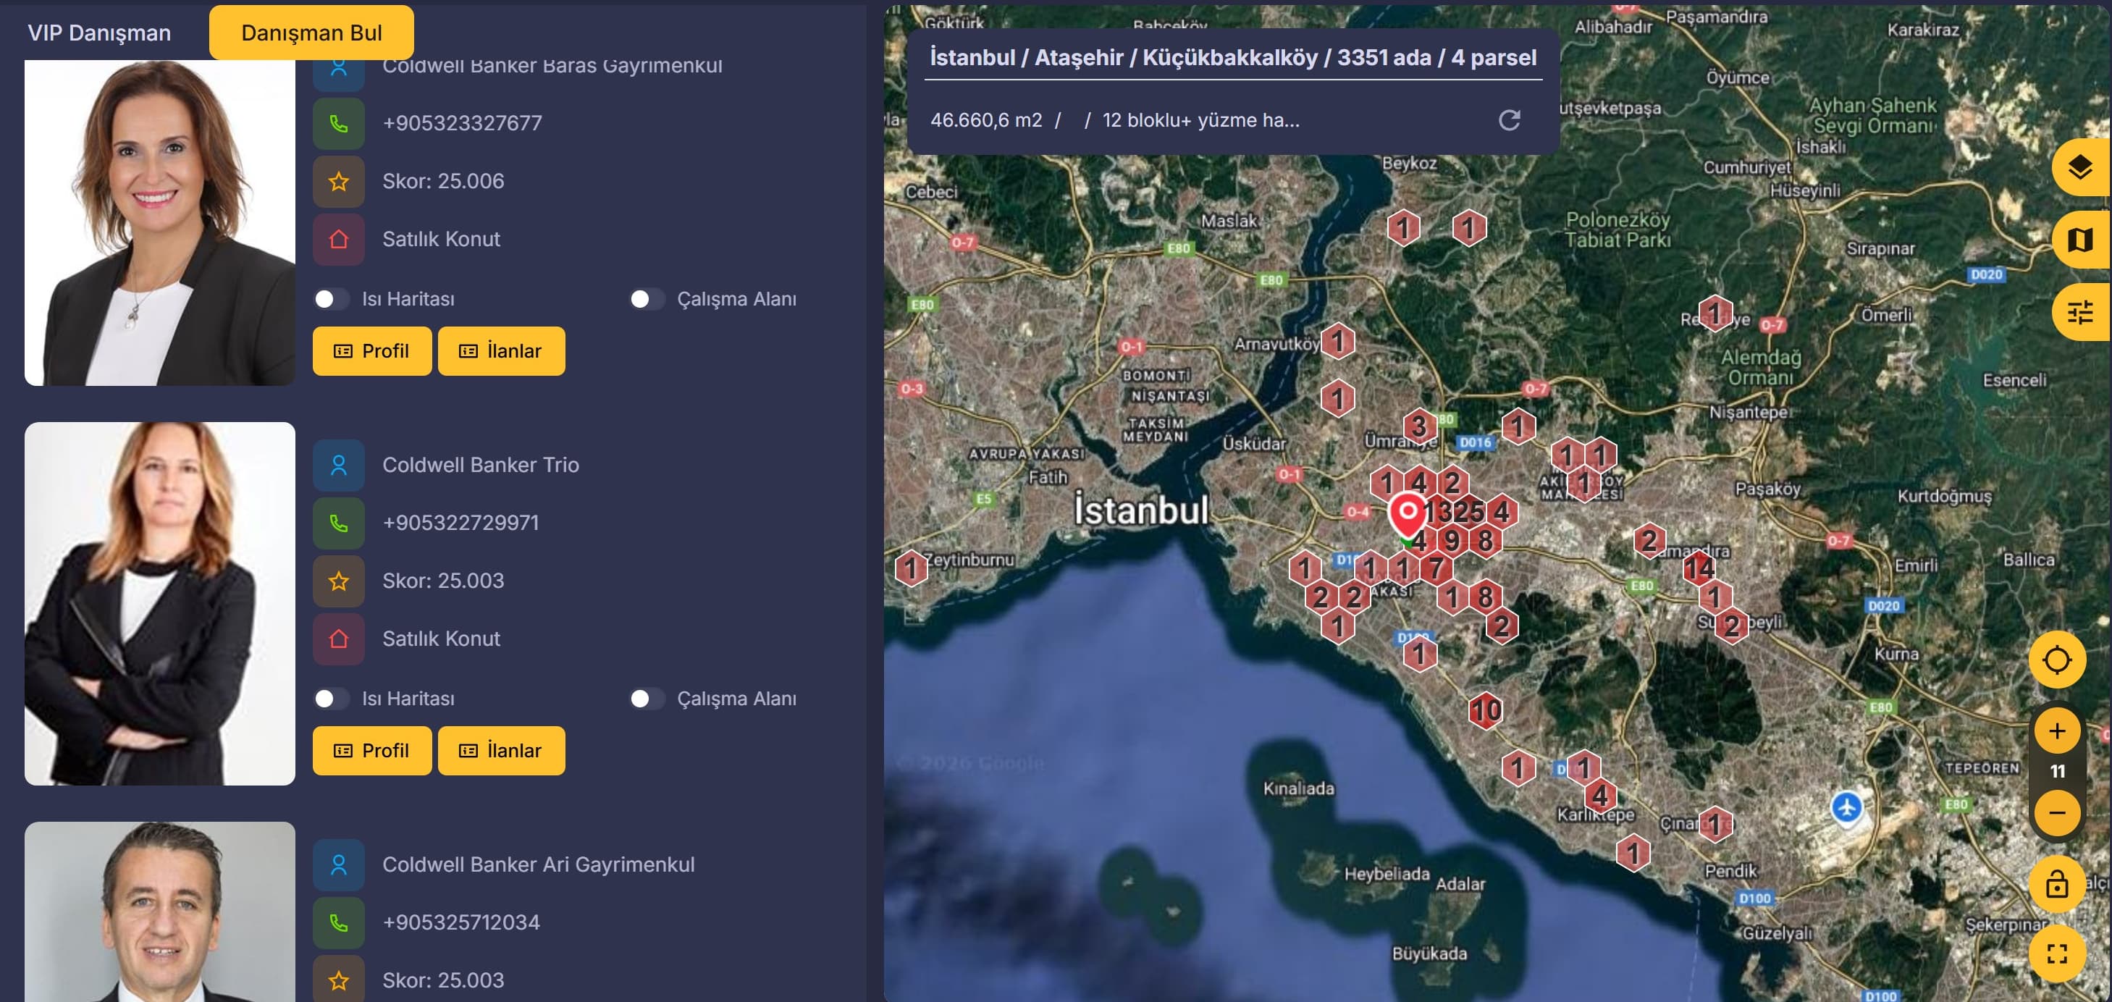The width and height of the screenshot is (2112, 1002).
Task: Toggle Çalışma Alanı for Coldwell Banker Trio
Action: click(646, 699)
